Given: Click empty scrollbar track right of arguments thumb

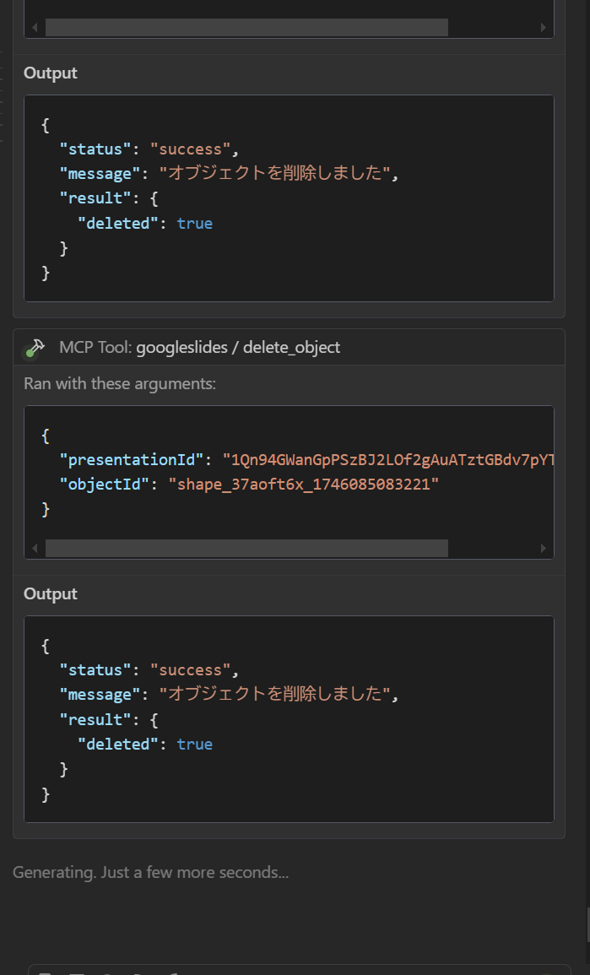Looking at the screenshot, I should click(x=493, y=549).
